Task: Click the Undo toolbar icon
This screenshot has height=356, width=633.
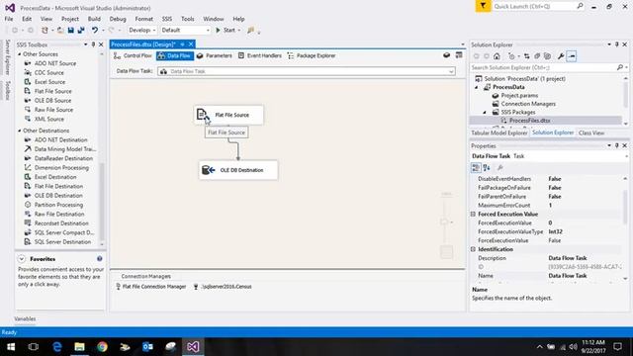Action: click(x=95, y=31)
